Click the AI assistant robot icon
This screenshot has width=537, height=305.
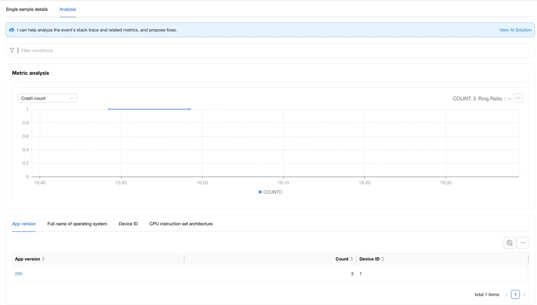(12, 30)
